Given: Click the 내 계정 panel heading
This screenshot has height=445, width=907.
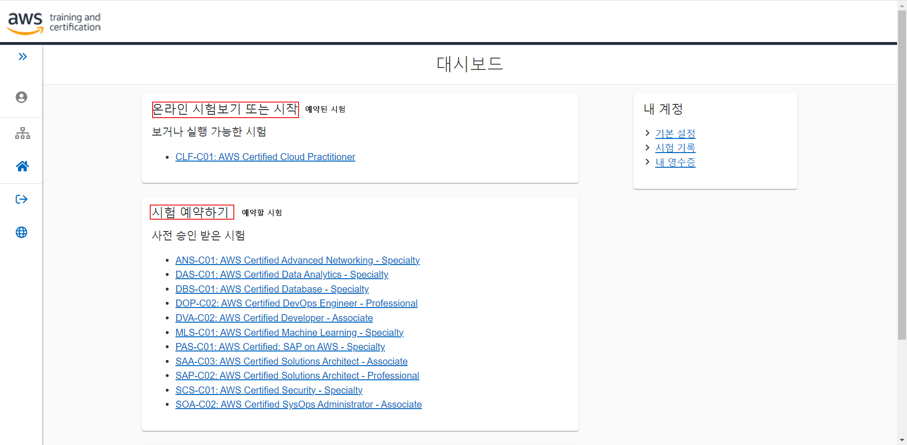Looking at the screenshot, I should (x=663, y=109).
